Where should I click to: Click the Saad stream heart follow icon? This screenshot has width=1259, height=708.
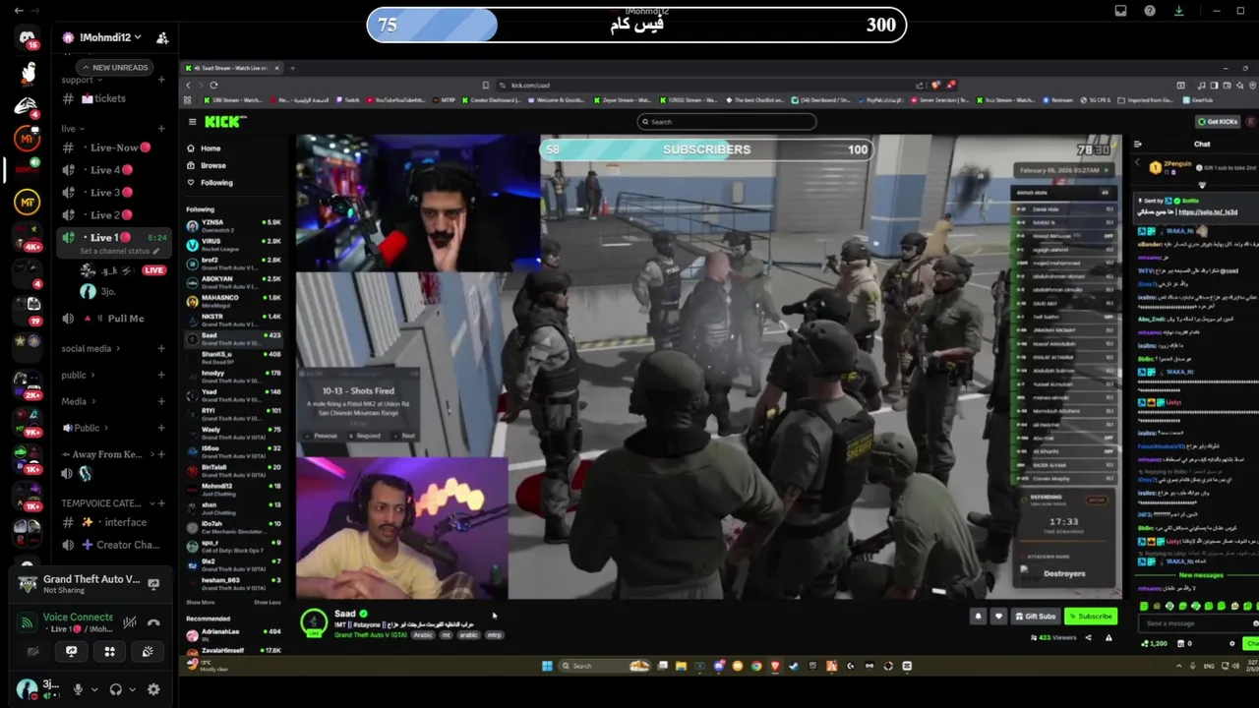(998, 617)
